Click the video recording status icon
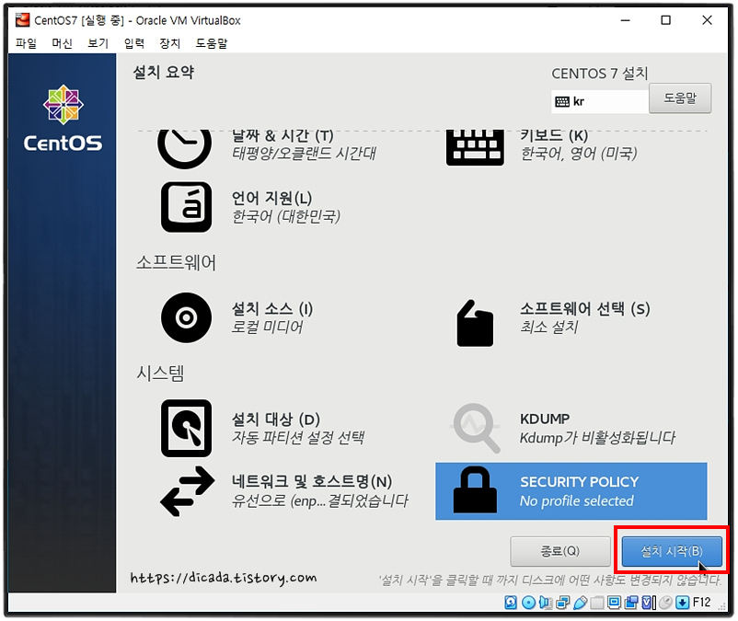This screenshot has height=621, width=738. click(x=631, y=603)
